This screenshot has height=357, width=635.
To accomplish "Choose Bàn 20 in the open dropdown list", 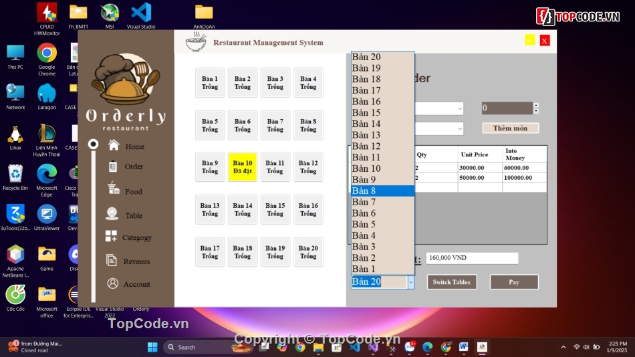I will [x=383, y=57].
